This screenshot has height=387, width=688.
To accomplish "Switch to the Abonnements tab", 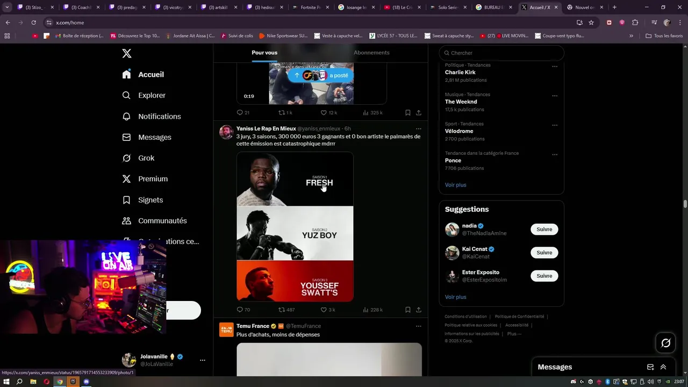I will tap(371, 53).
